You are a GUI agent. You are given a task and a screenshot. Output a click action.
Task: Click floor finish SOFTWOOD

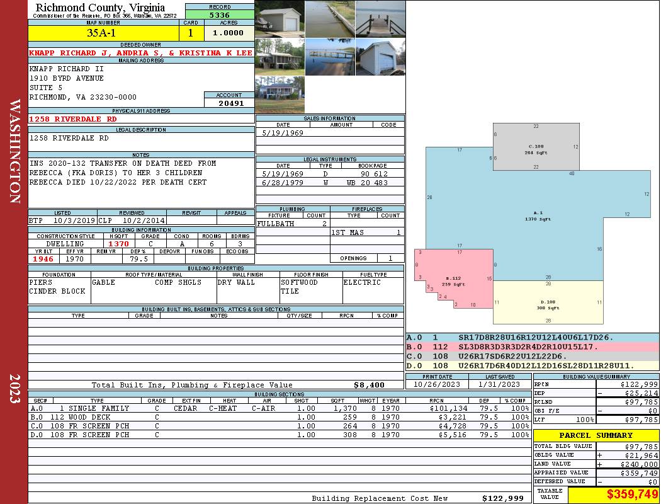point(299,282)
